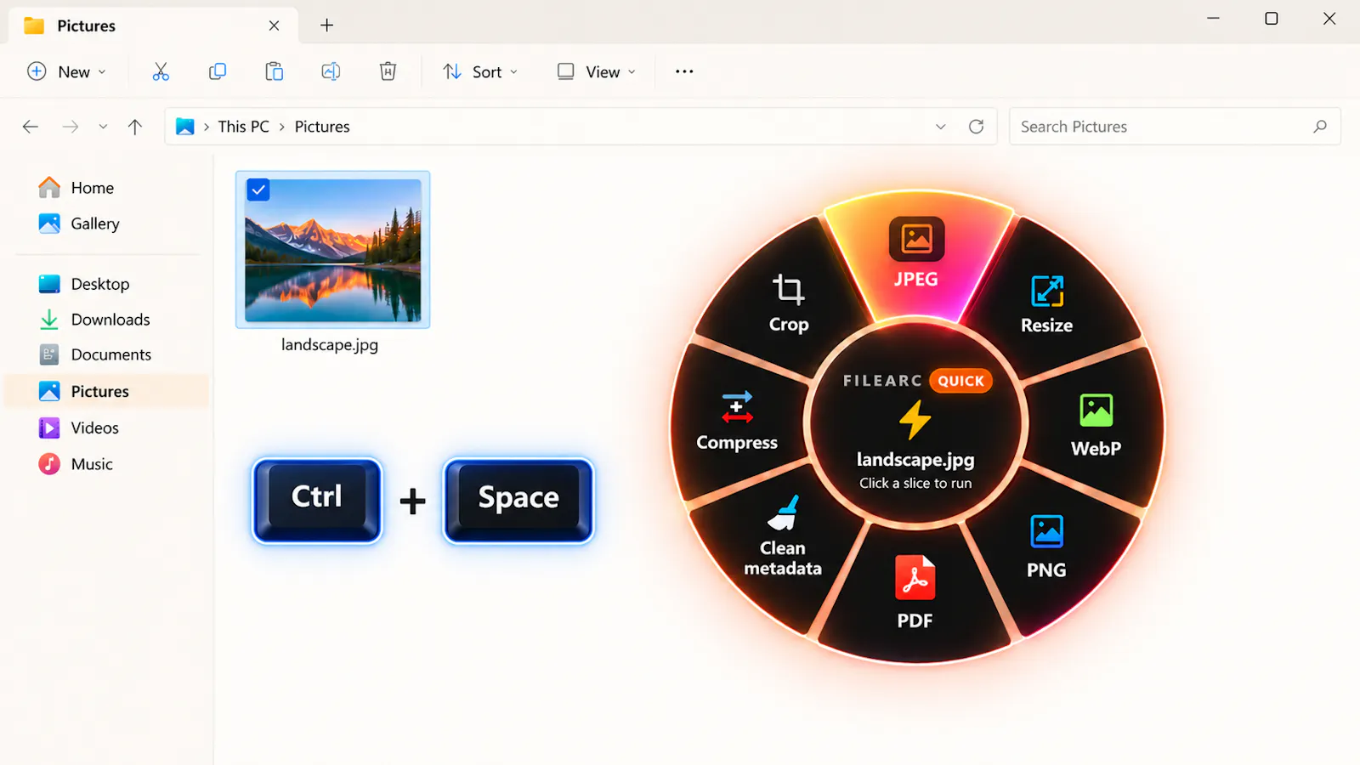The width and height of the screenshot is (1360, 765).
Task: Open the View layout dropdown
Action: [597, 71]
